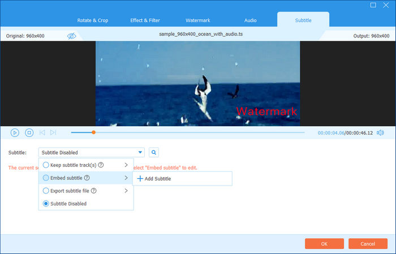396x254 pixels.
Task: Play the video preview
Action: tap(15, 132)
